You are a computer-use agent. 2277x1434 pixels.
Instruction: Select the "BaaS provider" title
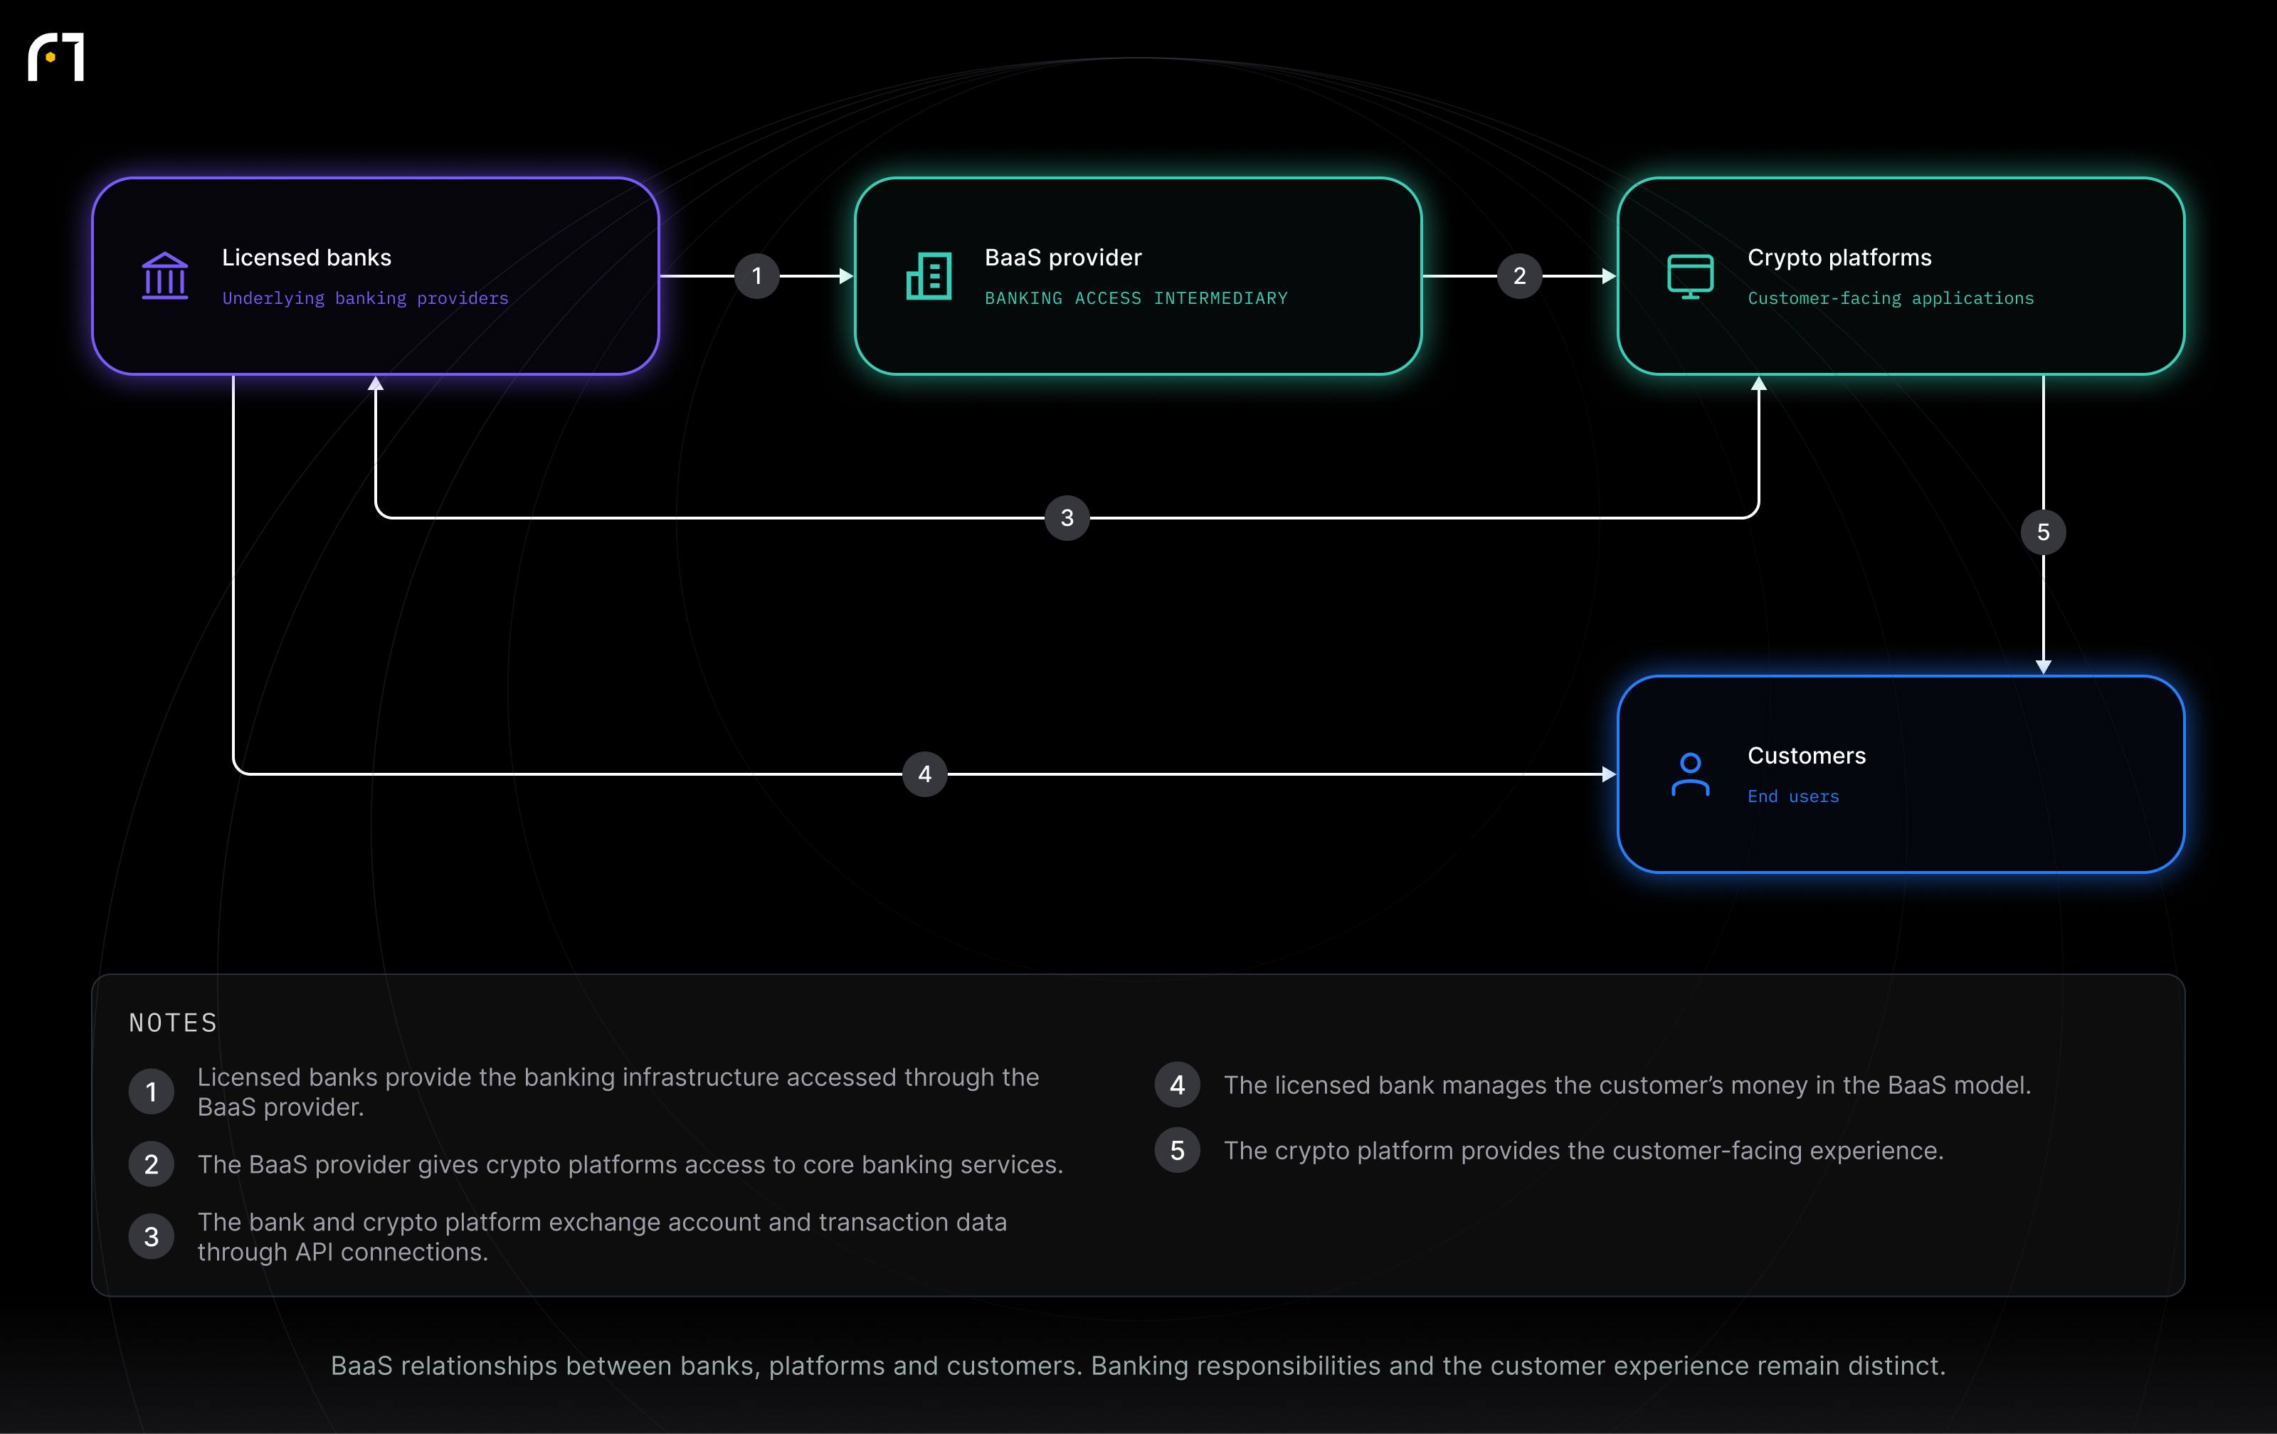1063,258
